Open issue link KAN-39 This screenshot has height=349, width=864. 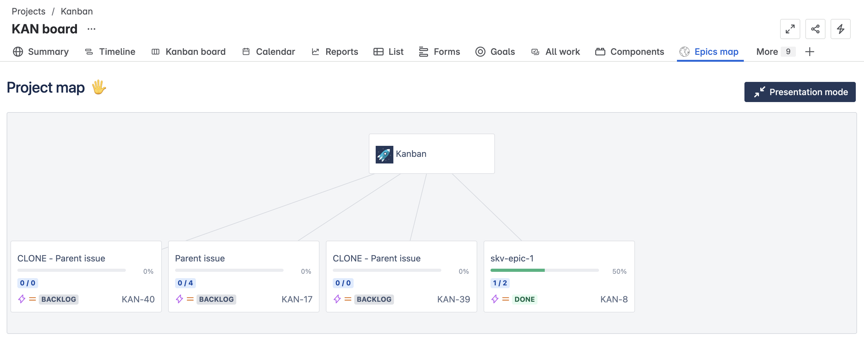[453, 300]
